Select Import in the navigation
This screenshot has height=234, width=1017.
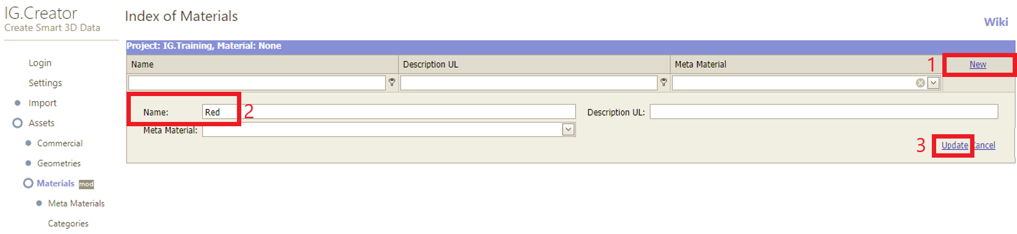click(x=43, y=103)
